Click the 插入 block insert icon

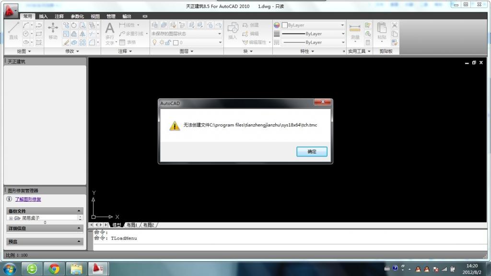tap(233, 31)
